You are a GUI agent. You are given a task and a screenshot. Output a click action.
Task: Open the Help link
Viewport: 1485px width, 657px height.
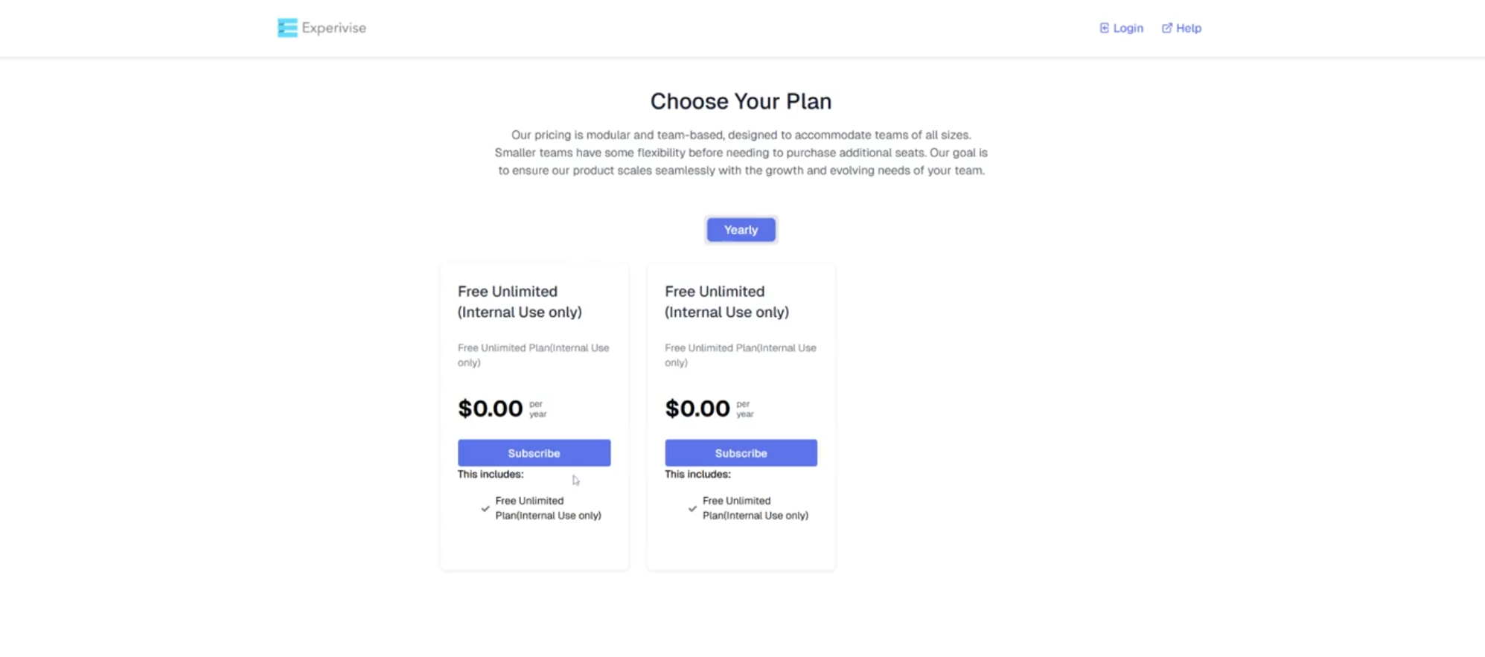1188,28
